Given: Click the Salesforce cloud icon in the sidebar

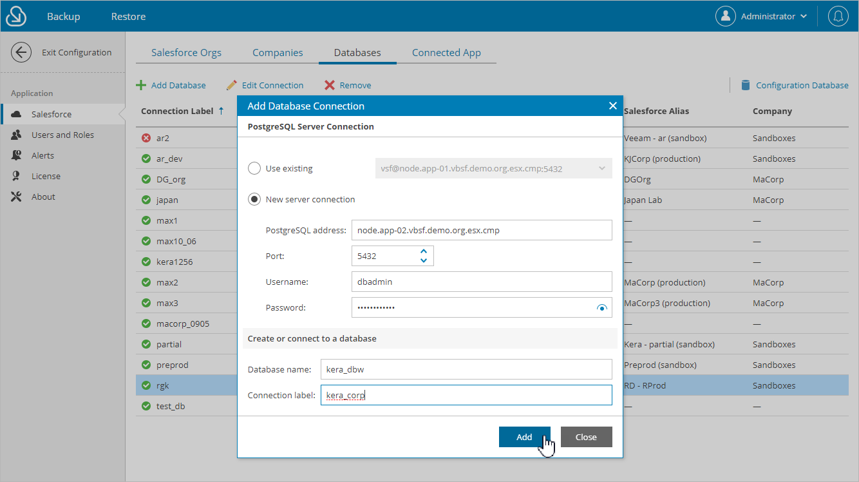Looking at the screenshot, I should pyautogui.click(x=17, y=114).
